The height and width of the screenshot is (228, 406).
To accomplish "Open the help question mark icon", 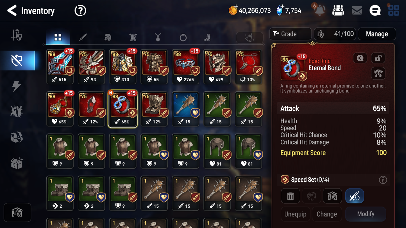I will pos(80,11).
